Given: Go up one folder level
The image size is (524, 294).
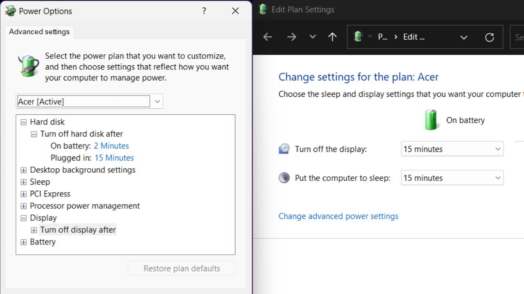Looking at the screenshot, I should 332,37.
